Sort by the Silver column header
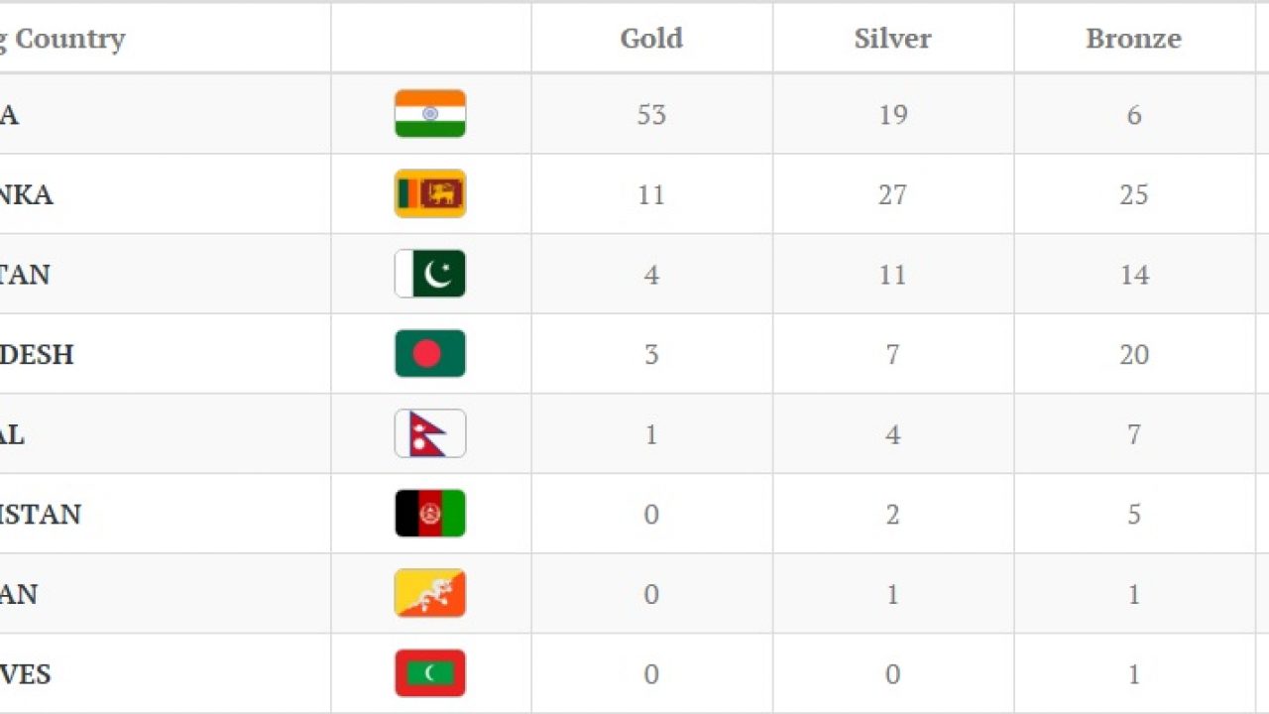Viewport: 1269px width, 714px height. pyautogui.click(x=892, y=39)
